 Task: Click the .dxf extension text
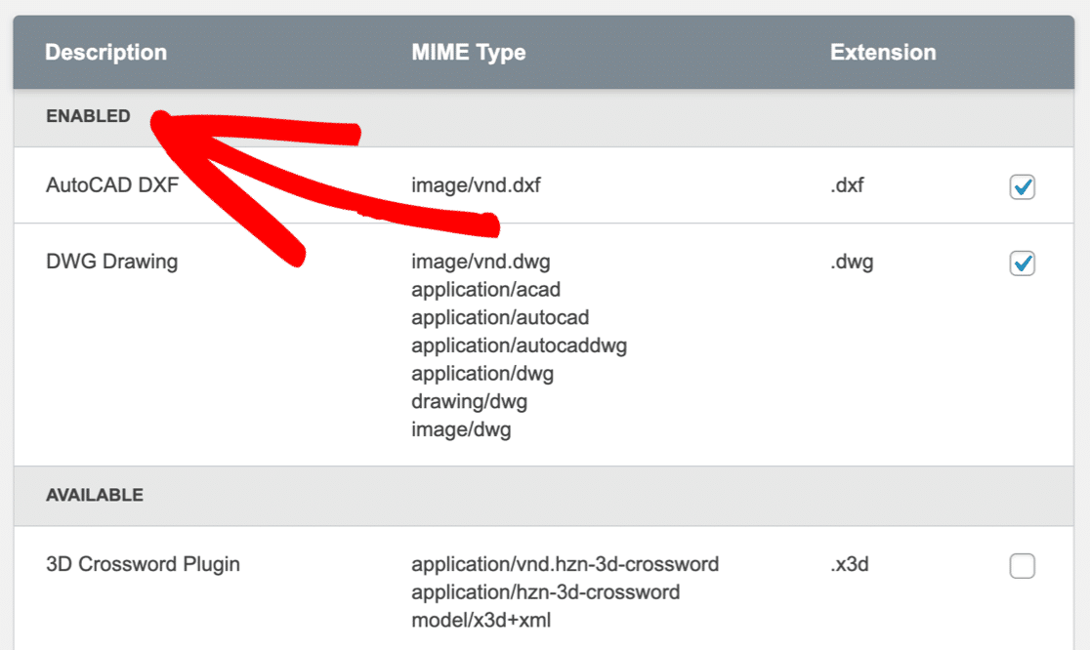point(847,184)
